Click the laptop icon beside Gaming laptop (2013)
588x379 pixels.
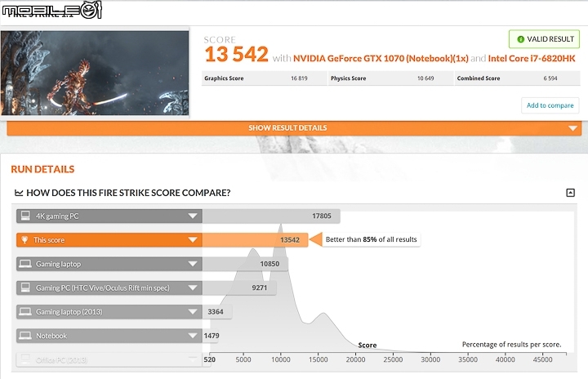[x=25, y=311]
